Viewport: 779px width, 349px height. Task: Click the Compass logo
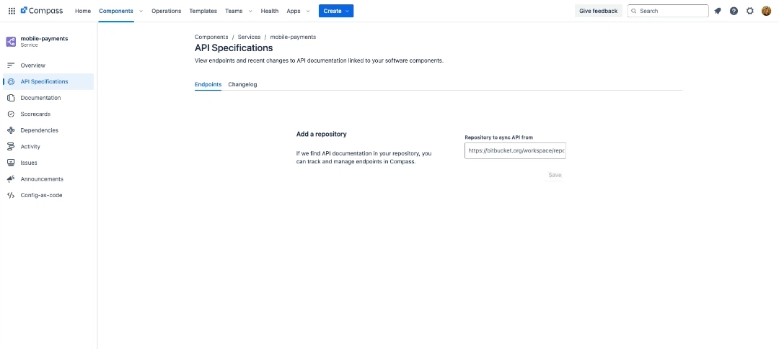pos(42,11)
